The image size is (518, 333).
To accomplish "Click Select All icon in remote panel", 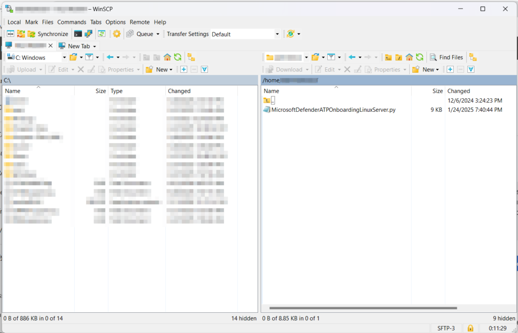I will (471, 69).
